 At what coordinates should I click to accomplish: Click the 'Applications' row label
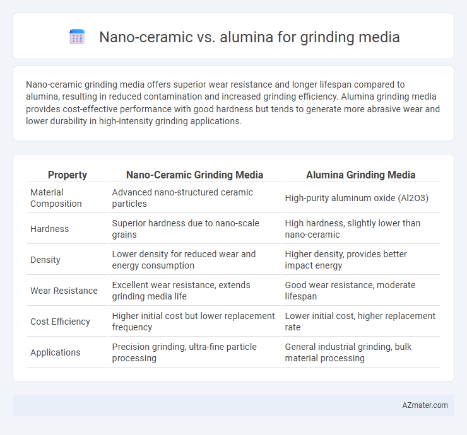point(56,352)
